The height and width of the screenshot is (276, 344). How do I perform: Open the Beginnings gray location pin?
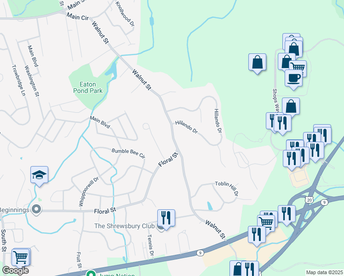click(36, 210)
